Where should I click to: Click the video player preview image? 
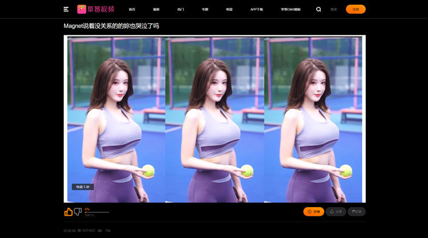[x=214, y=119]
